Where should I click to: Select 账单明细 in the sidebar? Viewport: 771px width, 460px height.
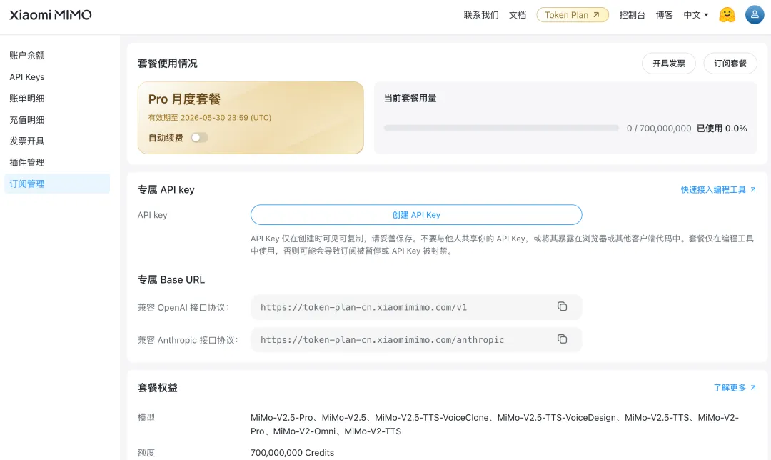click(27, 98)
